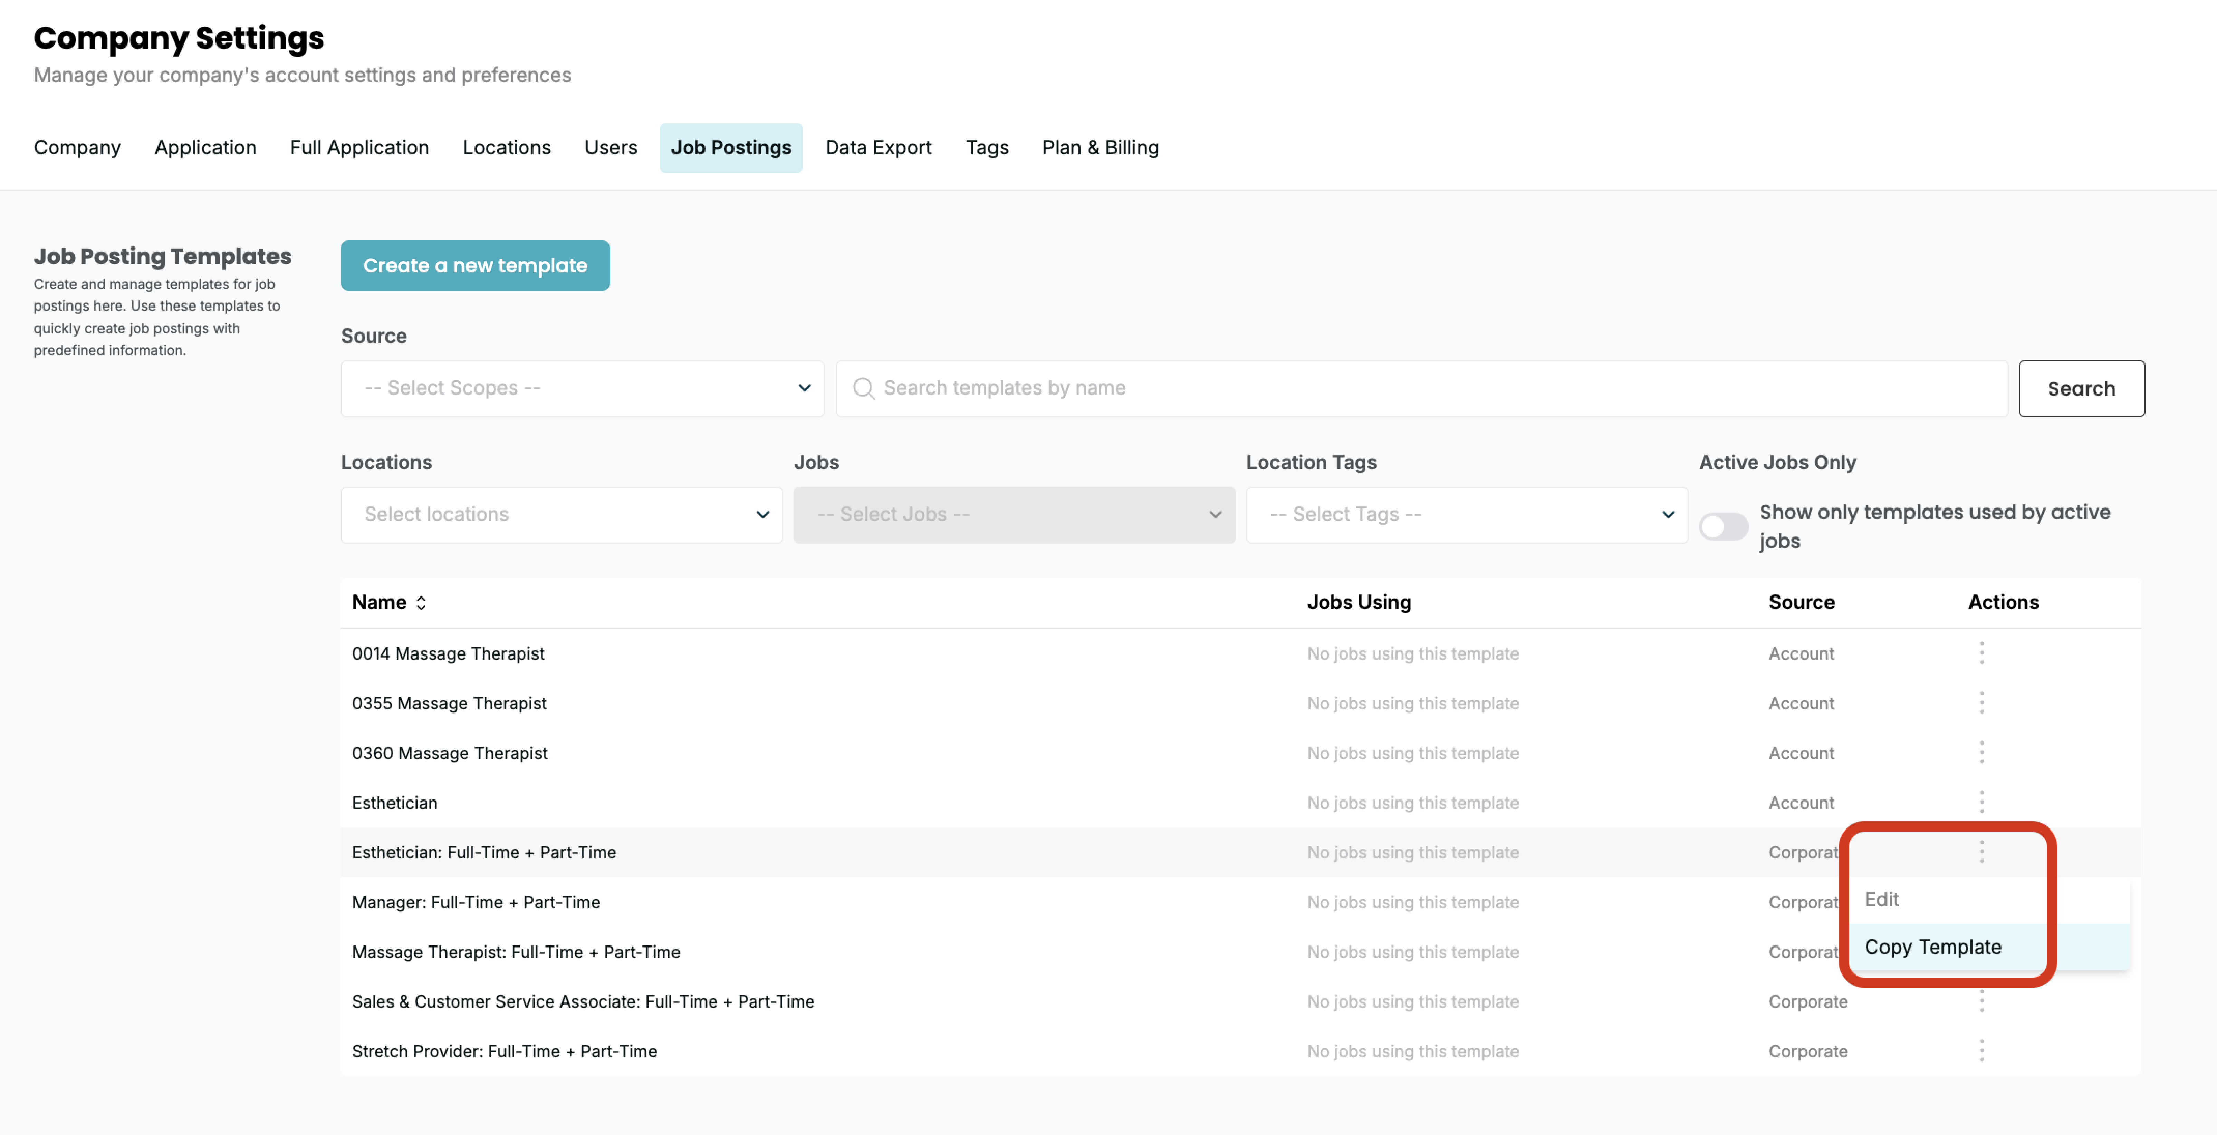This screenshot has height=1135, width=2217.
Task: Choose Copy Template from the menu
Action: [1933, 947]
